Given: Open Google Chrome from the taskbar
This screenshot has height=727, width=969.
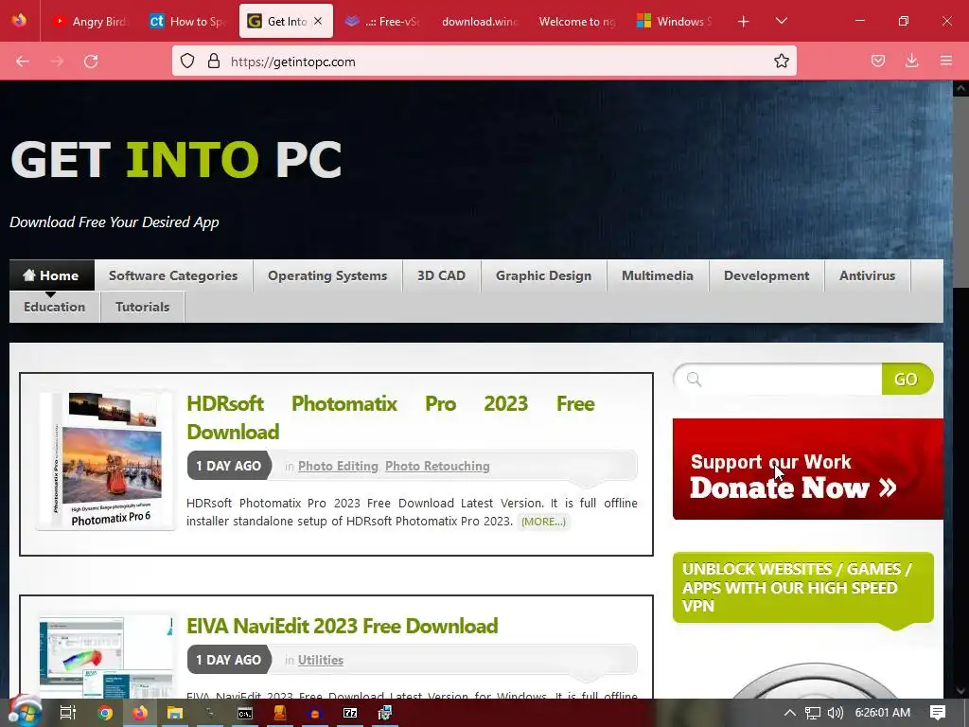Looking at the screenshot, I should [105, 713].
